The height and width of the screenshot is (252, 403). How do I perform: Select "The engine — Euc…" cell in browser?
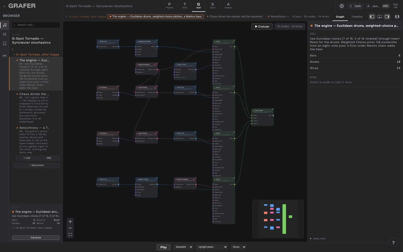tap(36, 74)
